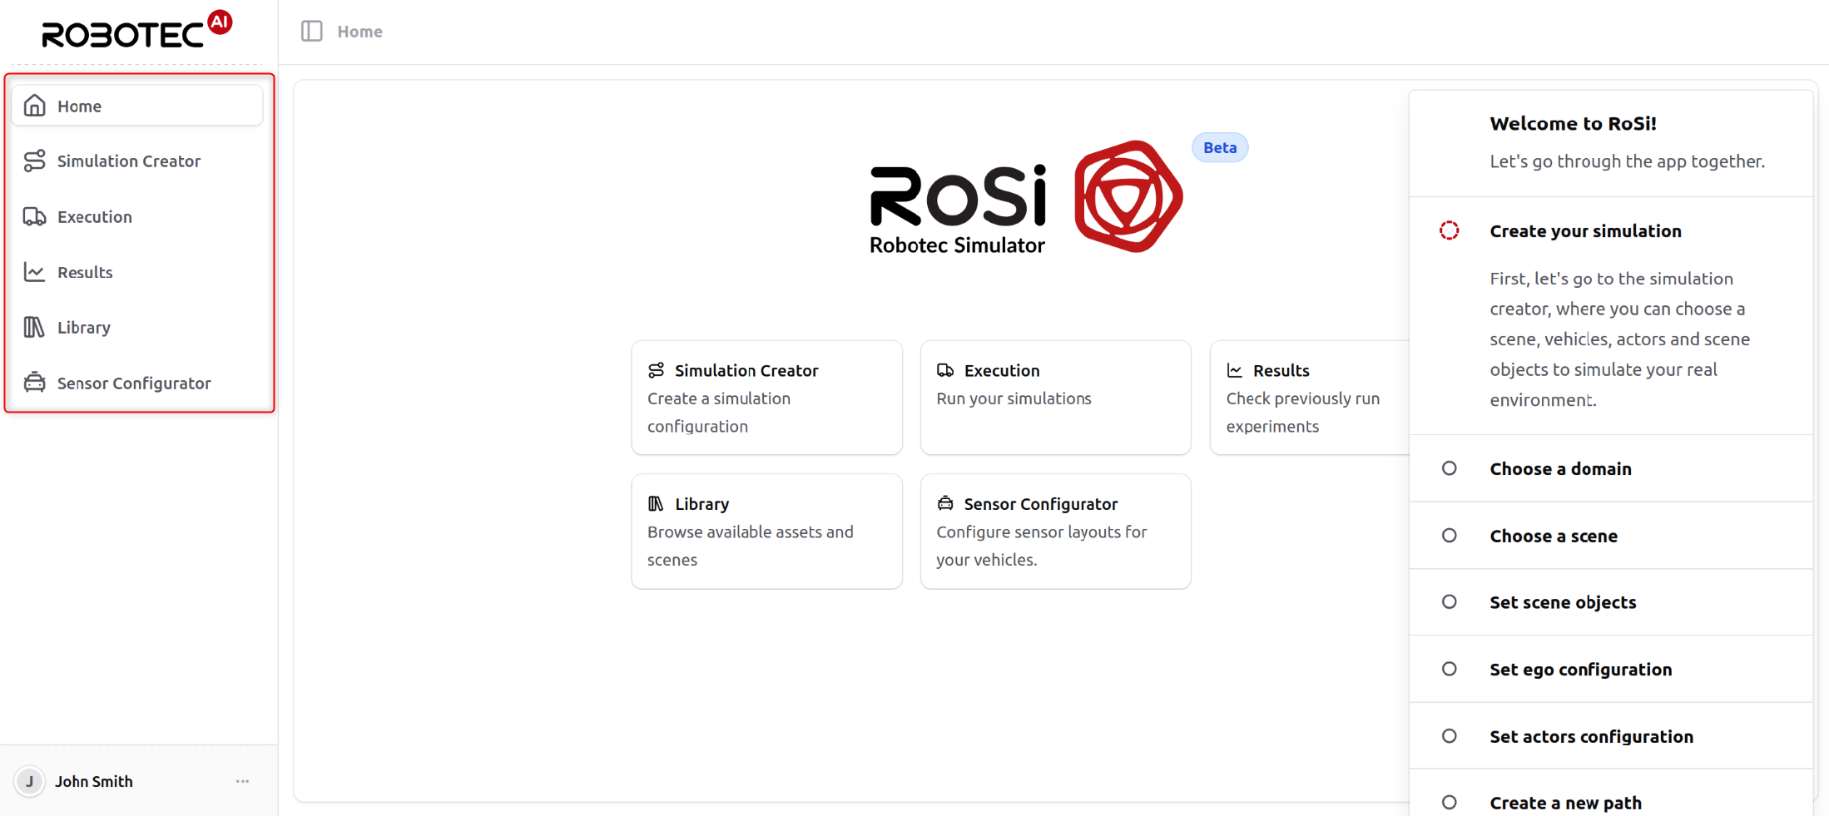This screenshot has width=1829, height=816.
Task: Open Home in the sidebar menu
Action: click(137, 106)
